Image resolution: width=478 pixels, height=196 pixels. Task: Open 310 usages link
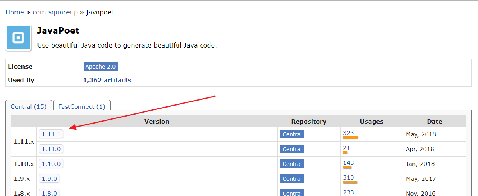coord(348,177)
